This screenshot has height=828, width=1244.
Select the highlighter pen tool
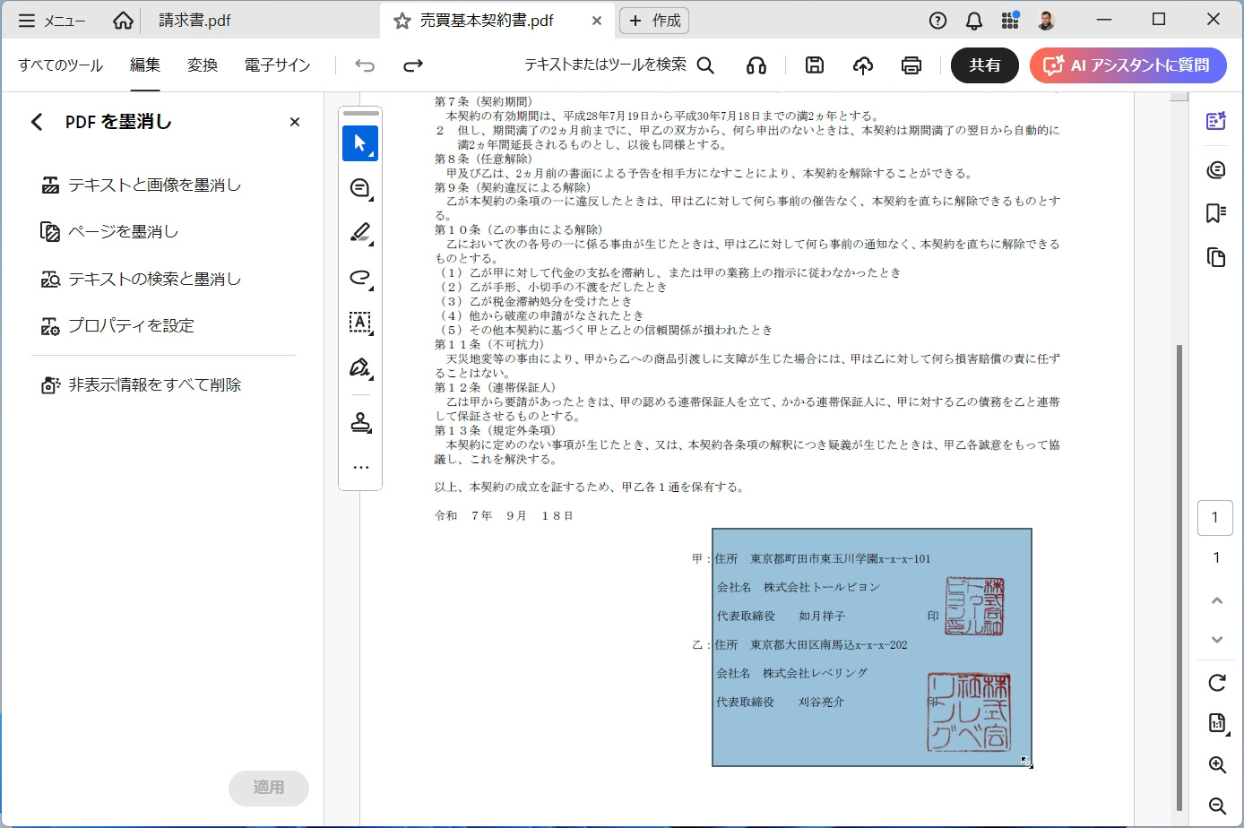(360, 233)
